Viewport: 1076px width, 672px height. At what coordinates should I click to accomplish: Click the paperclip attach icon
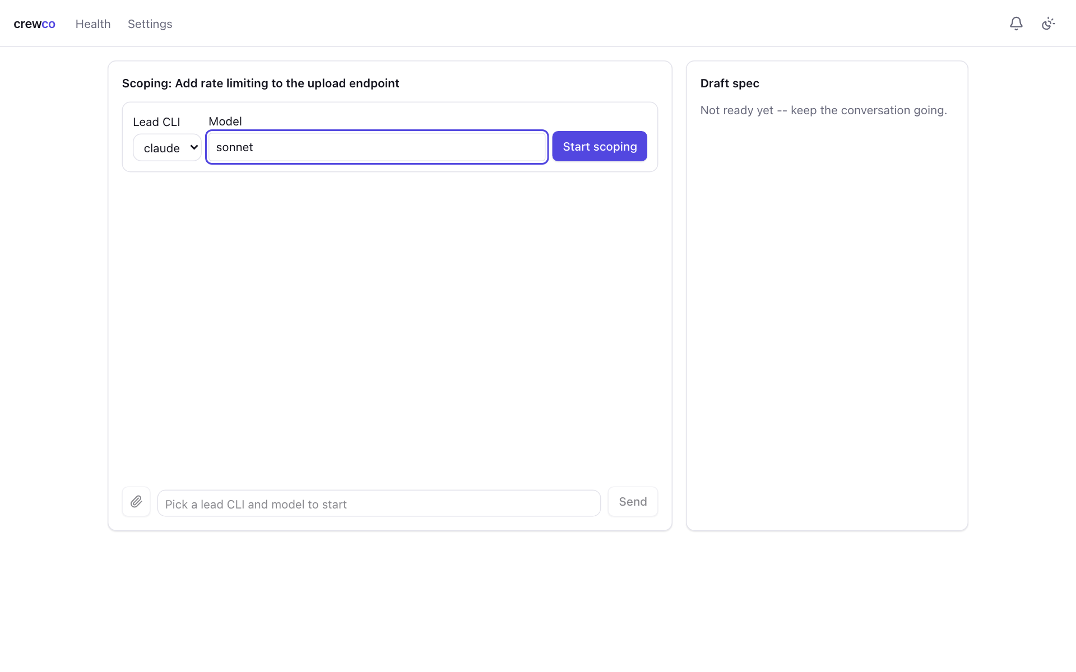136,502
